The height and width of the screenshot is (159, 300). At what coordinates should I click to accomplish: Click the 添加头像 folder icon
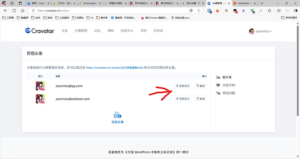[x=117, y=115]
